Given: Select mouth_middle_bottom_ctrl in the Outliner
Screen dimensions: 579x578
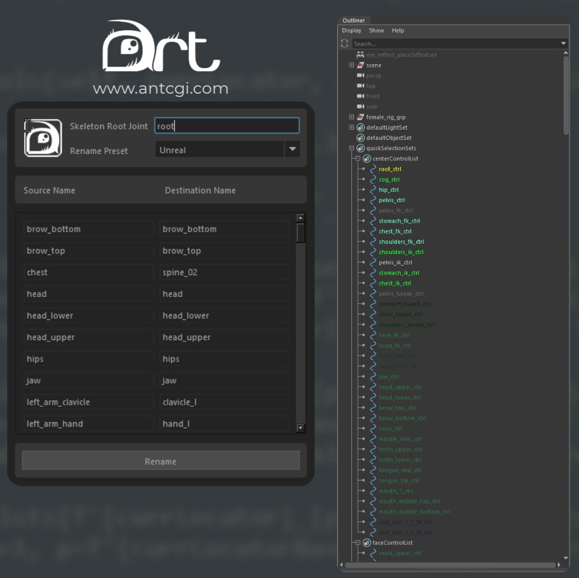Looking at the screenshot, I should tap(414, 511).
